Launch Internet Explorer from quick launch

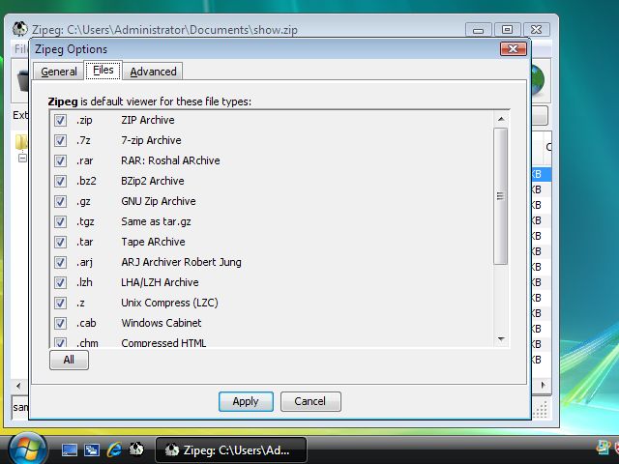coord(114,449)
